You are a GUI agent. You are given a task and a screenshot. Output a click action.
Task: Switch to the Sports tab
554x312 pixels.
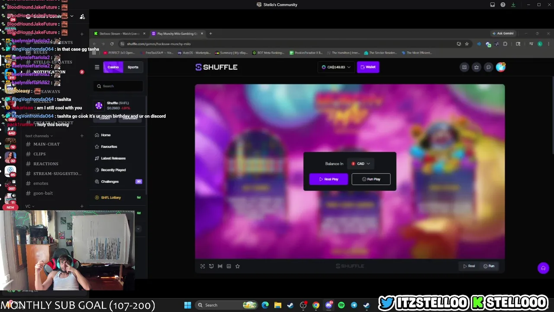[x=133, y=67]
